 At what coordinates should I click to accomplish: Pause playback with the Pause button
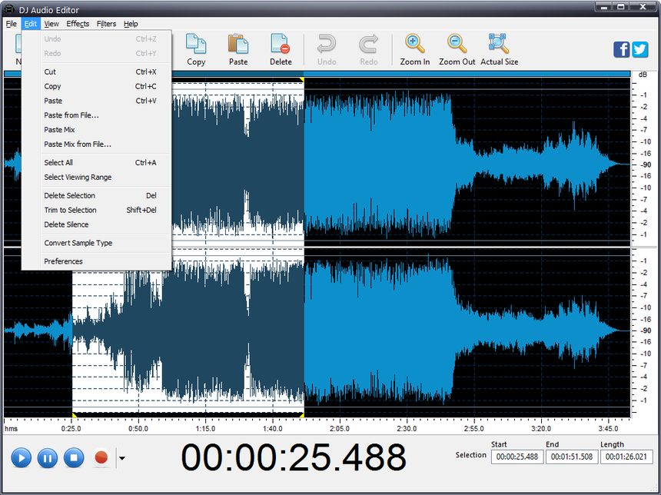coord(48,457)
